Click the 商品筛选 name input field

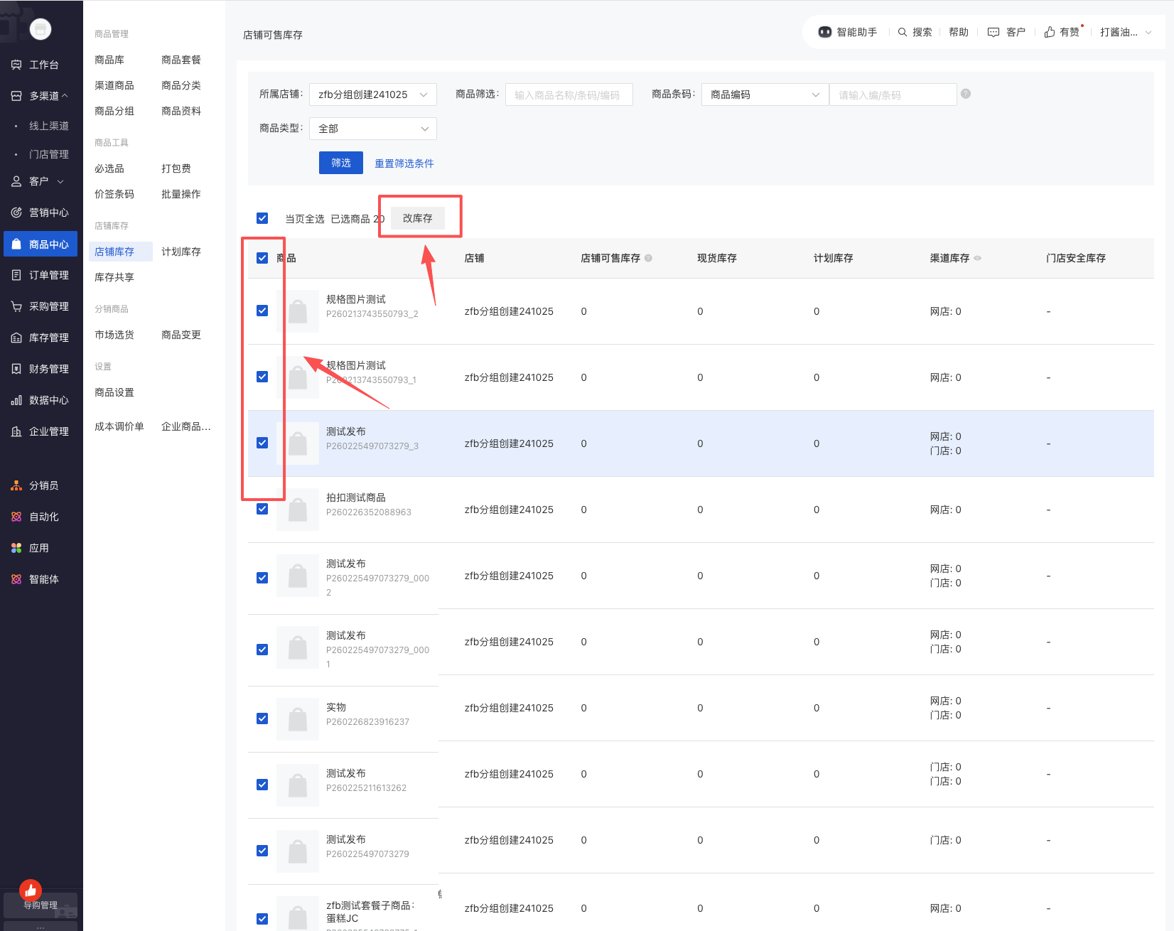[x=569, y=95]
